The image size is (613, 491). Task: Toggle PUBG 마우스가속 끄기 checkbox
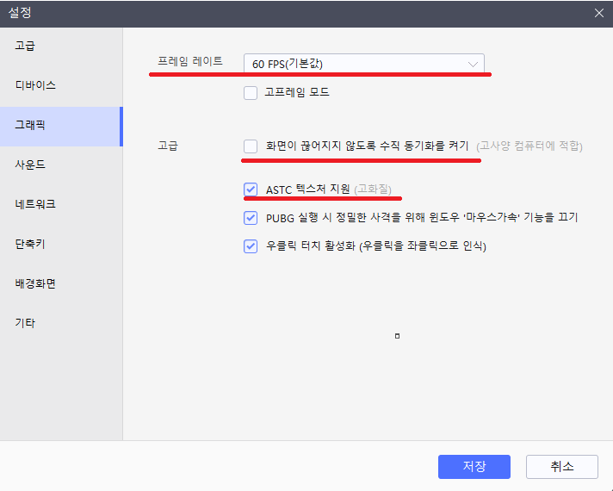click(x=251, y=218)
